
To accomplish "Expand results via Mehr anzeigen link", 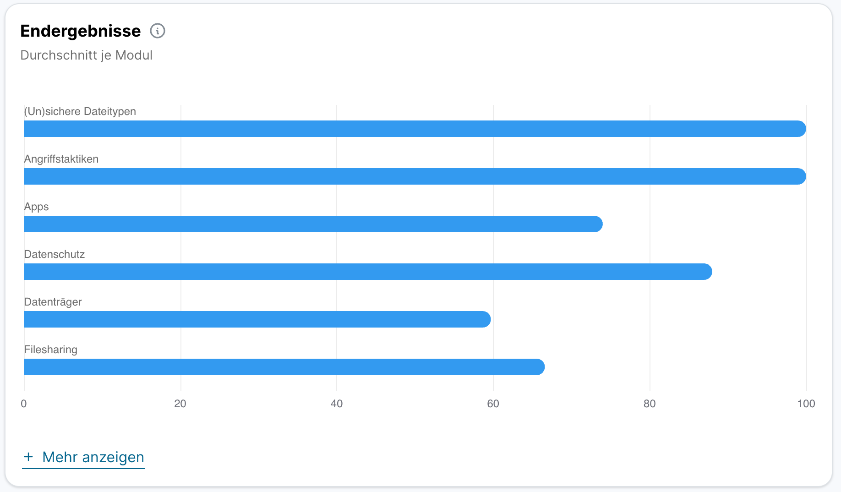I will pos(93,457).
